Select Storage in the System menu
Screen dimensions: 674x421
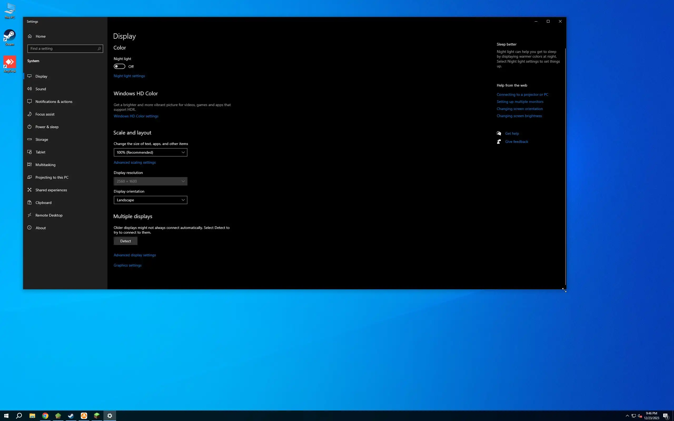42,139
